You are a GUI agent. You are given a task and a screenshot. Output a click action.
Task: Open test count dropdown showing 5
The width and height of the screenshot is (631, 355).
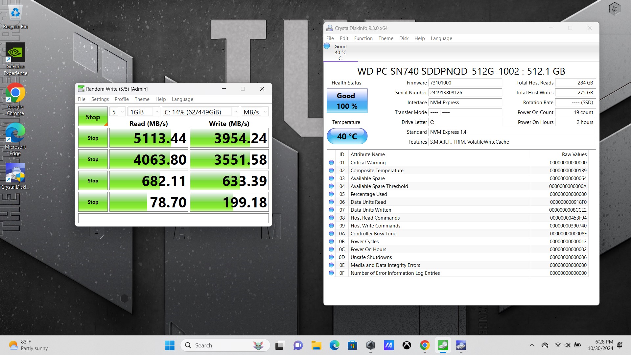tap(118, 112)
